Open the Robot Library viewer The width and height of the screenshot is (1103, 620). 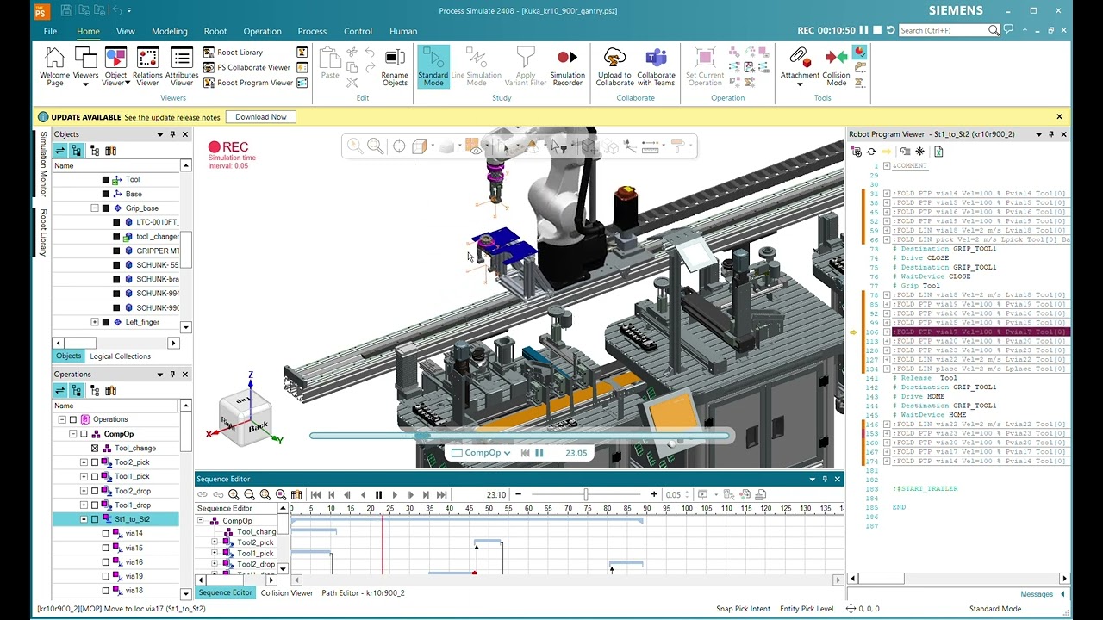(x=233, y=53)
